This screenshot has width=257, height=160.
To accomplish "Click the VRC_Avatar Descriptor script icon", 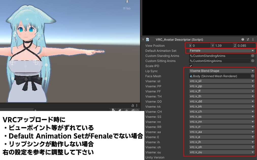I will coord(148,39).
